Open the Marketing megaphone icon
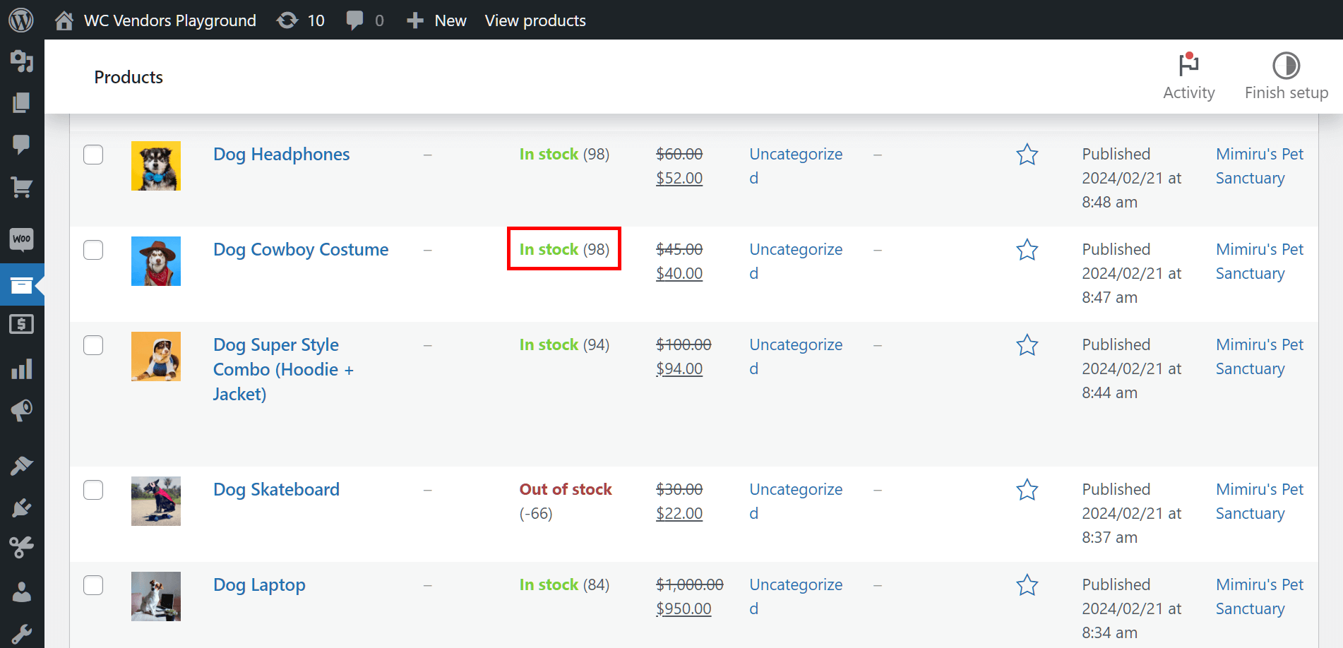 22,410
